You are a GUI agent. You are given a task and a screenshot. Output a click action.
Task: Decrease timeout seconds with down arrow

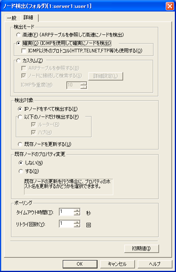[x=77, y=213]
